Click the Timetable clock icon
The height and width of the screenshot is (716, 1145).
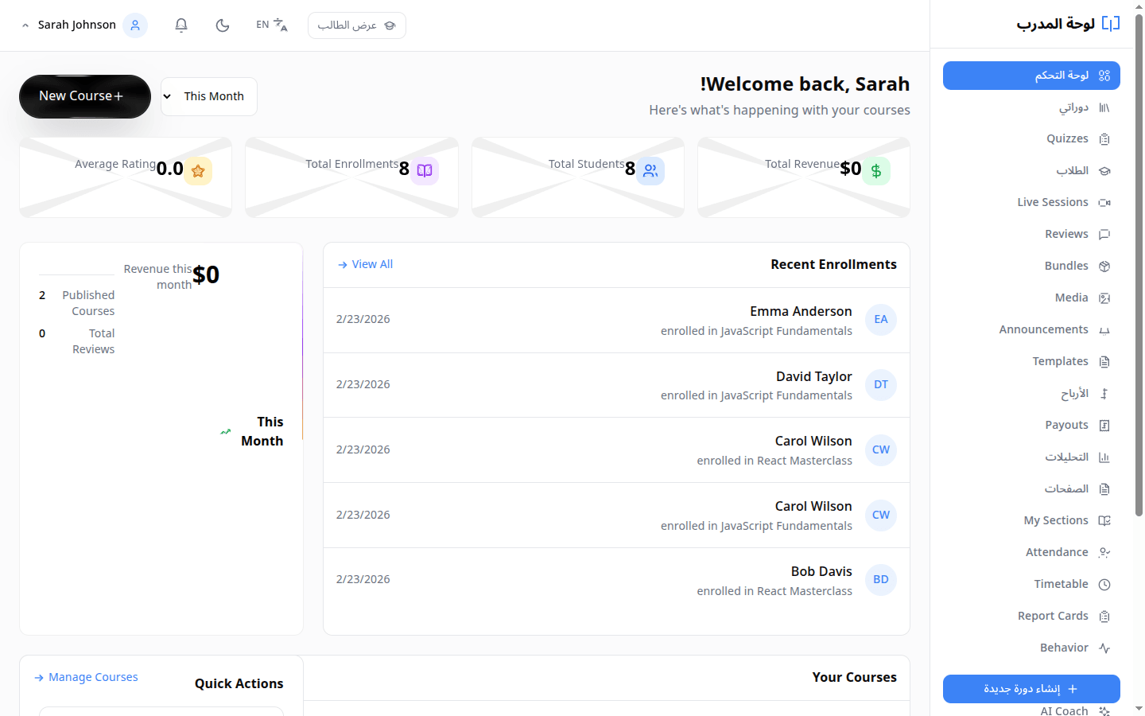(x=1104, y=584)
